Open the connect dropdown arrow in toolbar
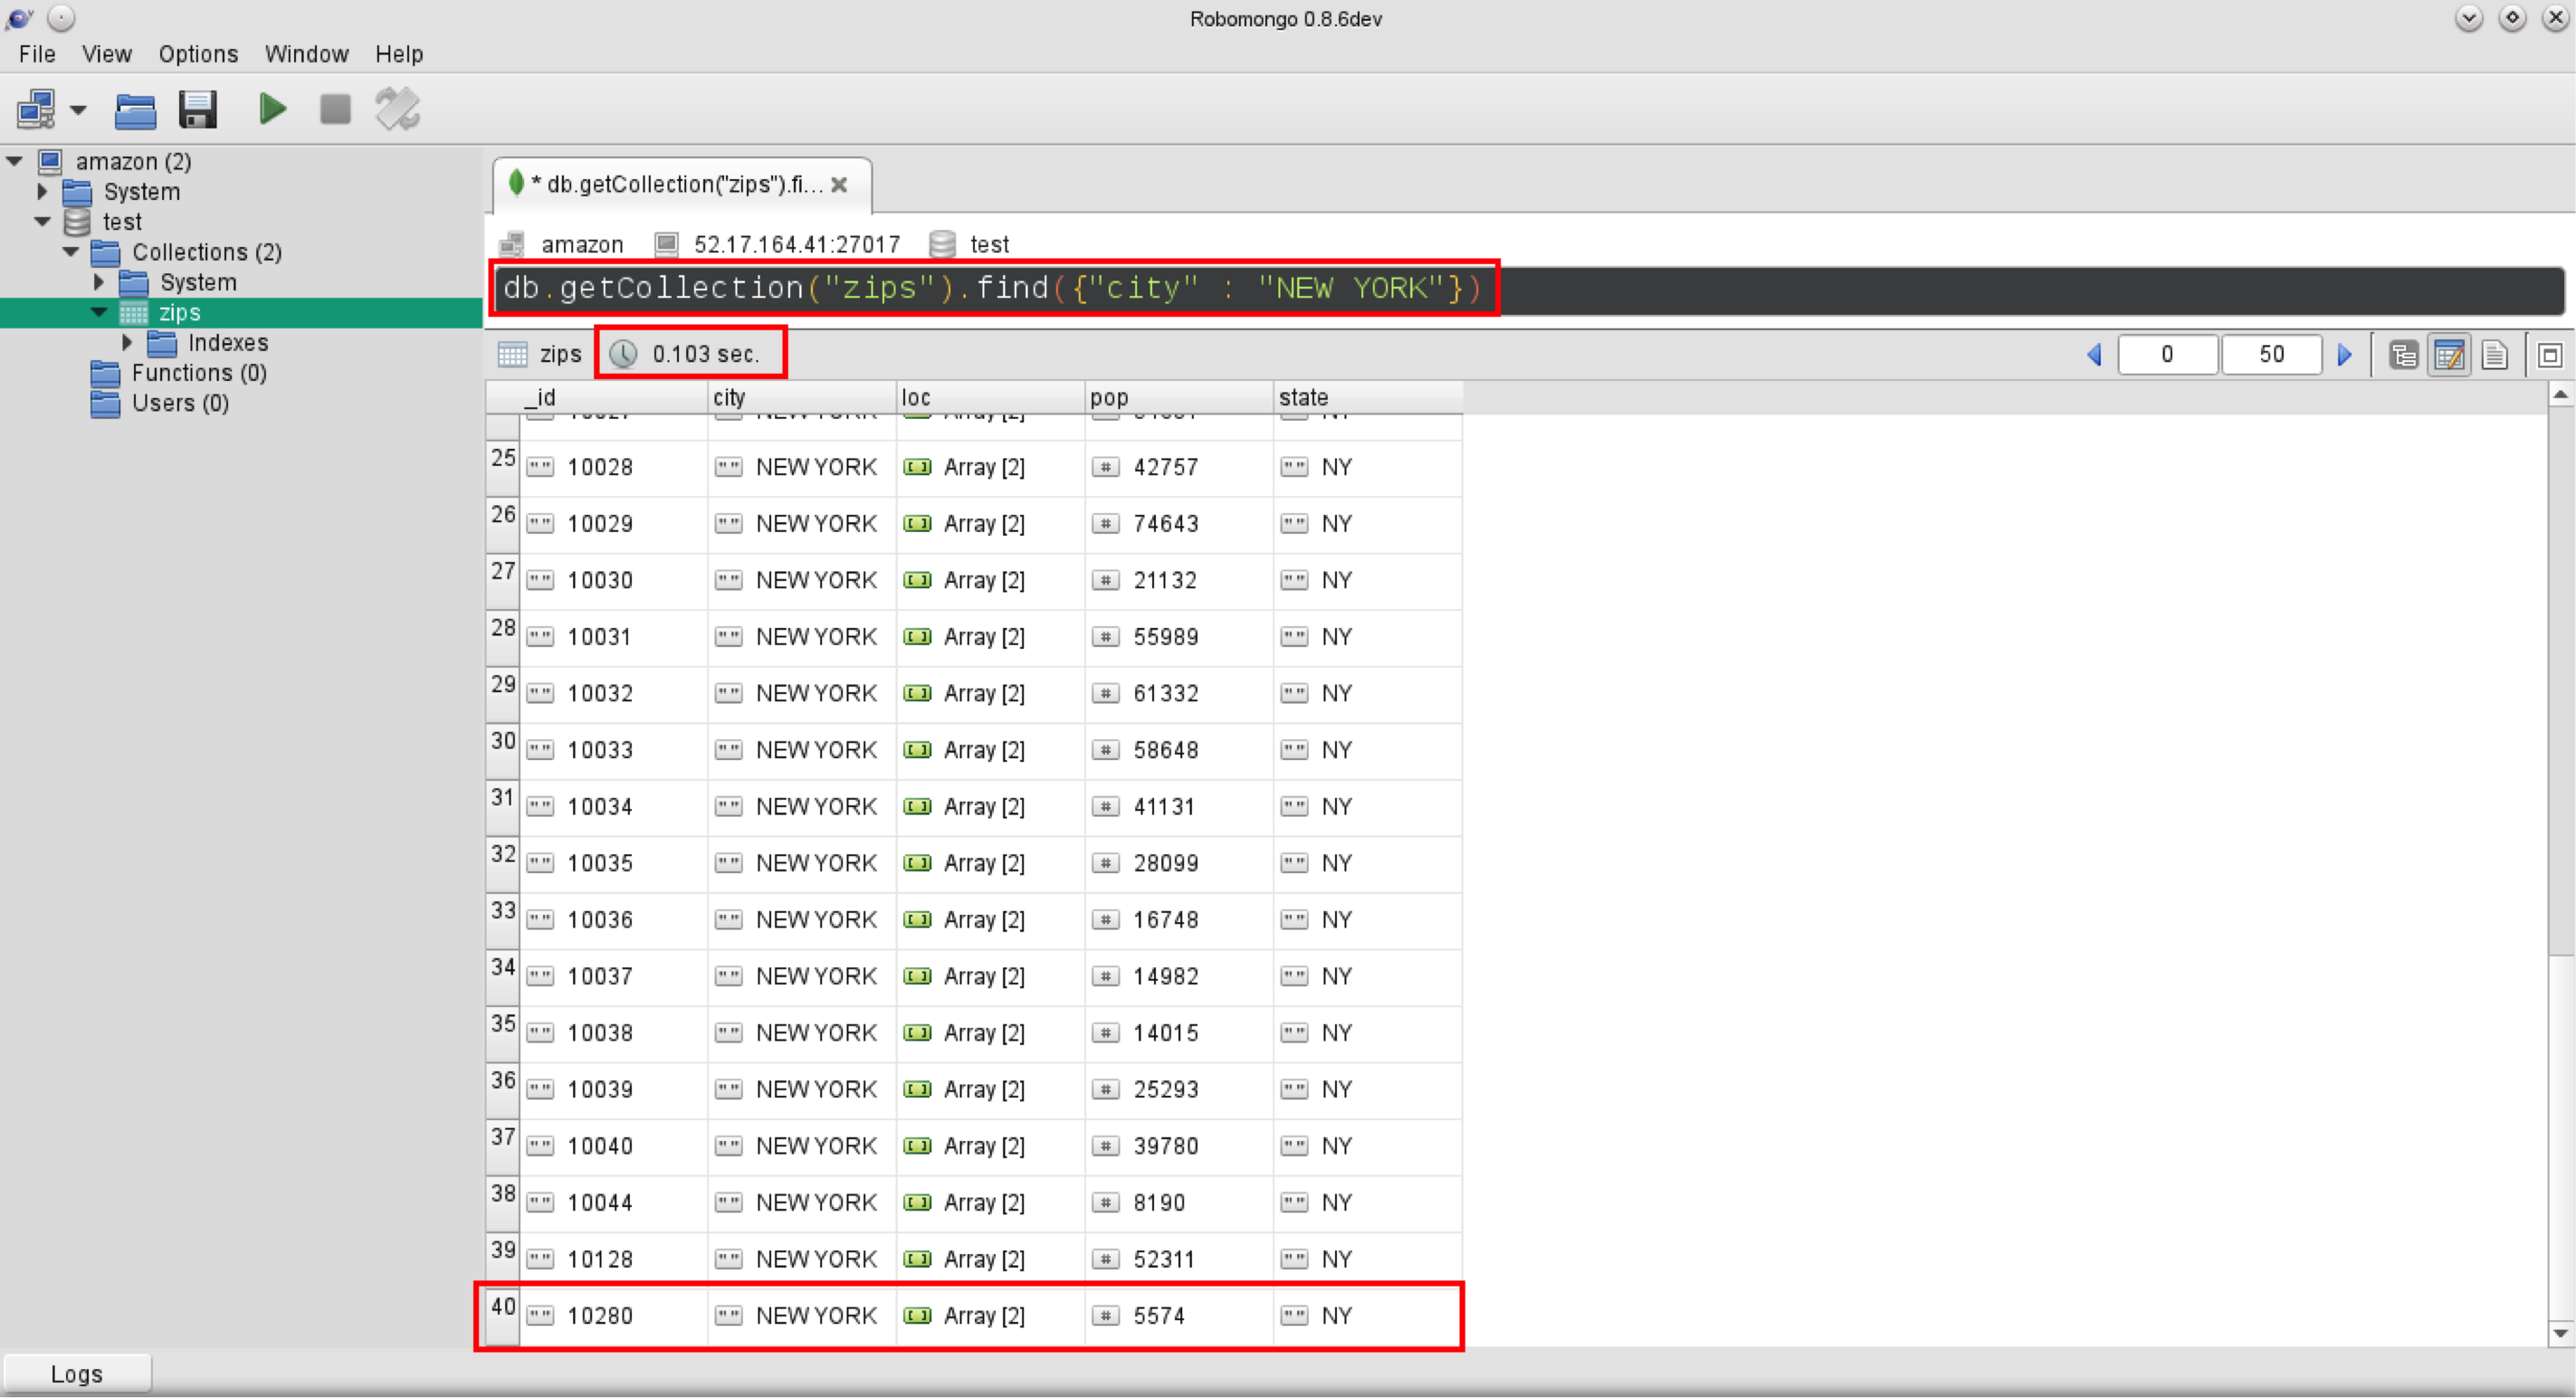The image size is (2576, 1398). point(78,110)
